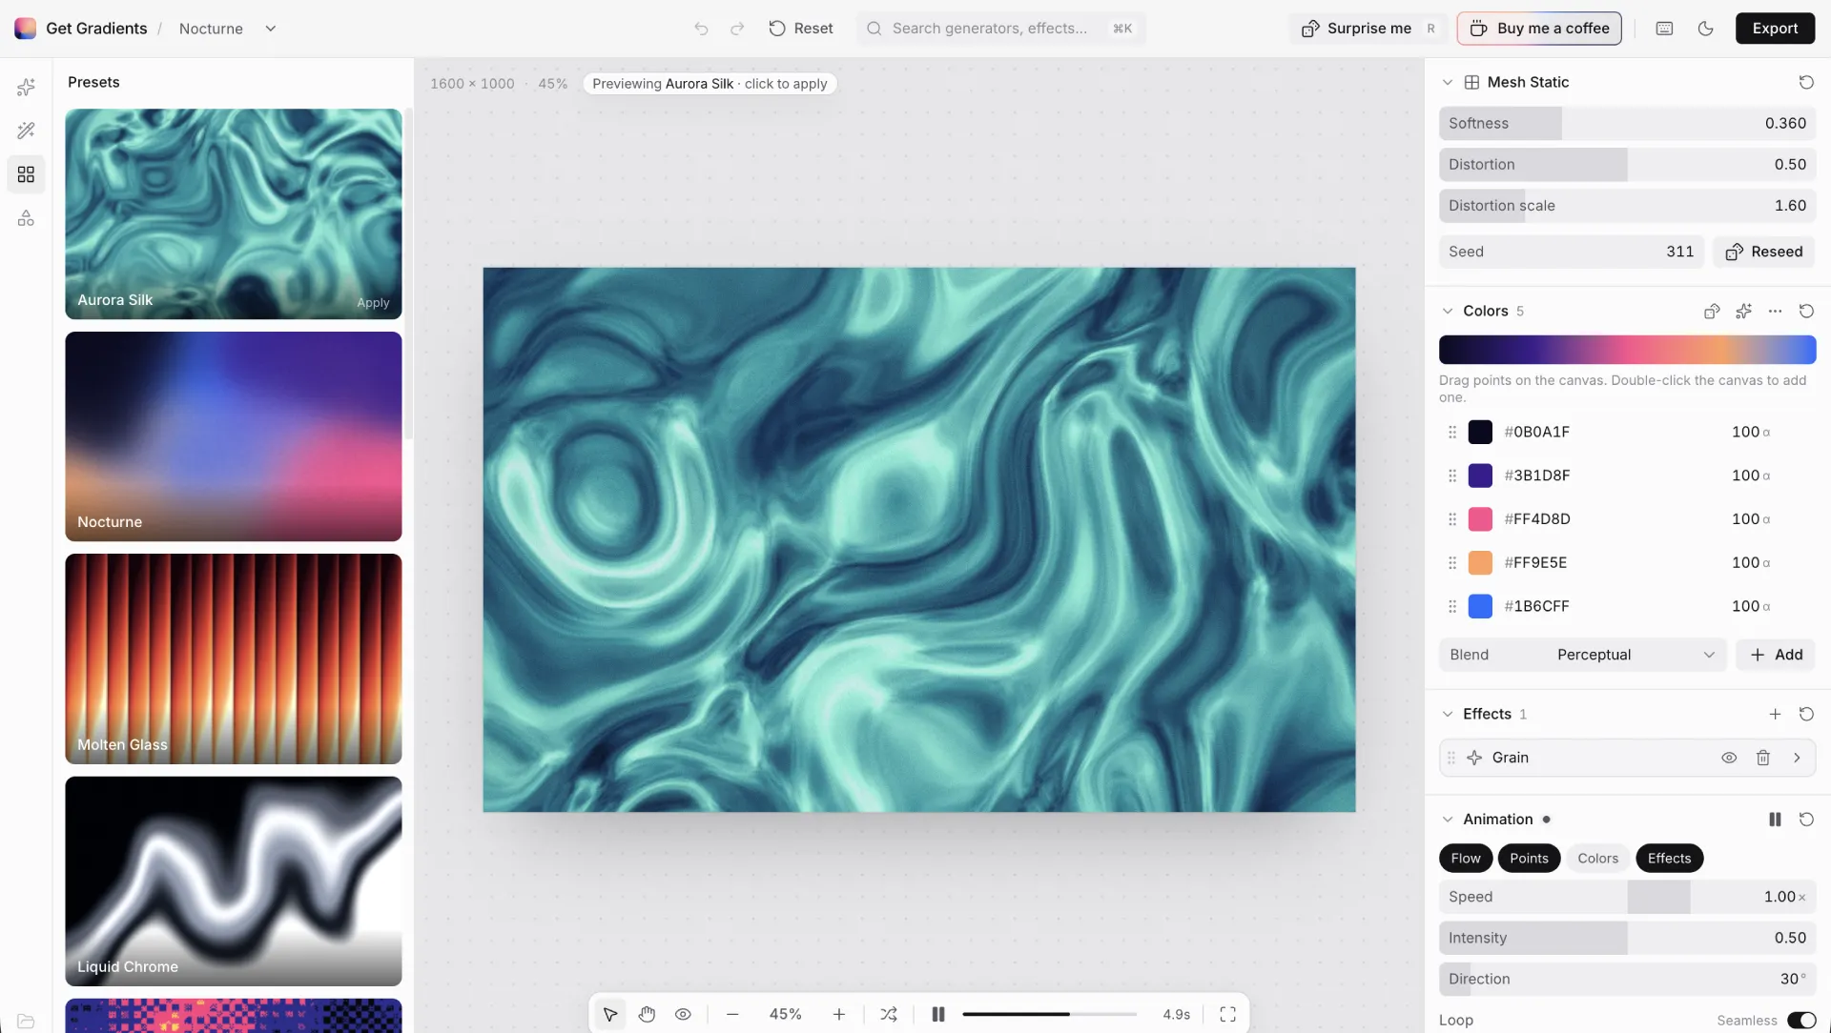Viewport: 1831px width, 1033px height.
Task: Open the shapes sidebar icon
Action: click(x=26, y=218)
